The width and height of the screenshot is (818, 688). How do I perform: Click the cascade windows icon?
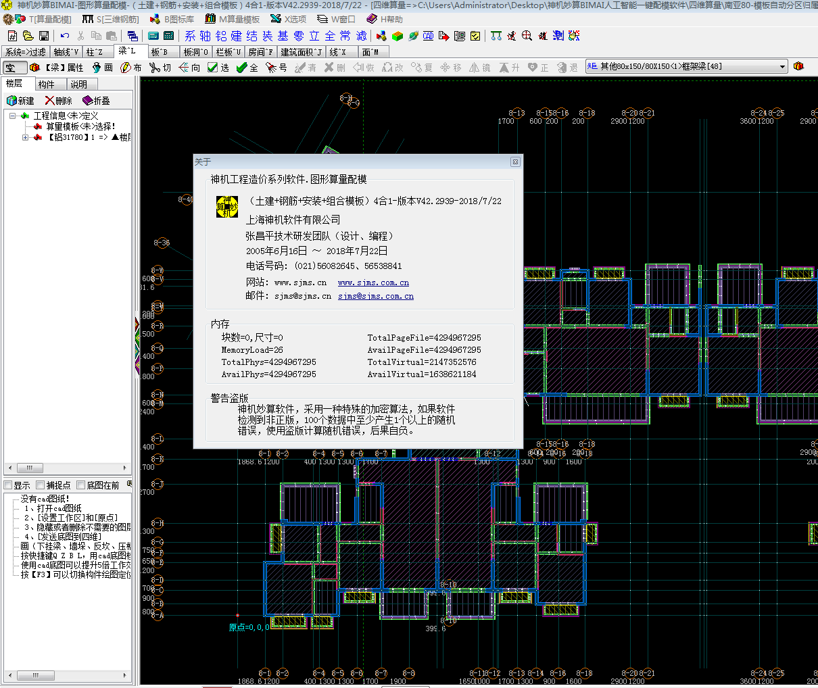tap(133, 36)
